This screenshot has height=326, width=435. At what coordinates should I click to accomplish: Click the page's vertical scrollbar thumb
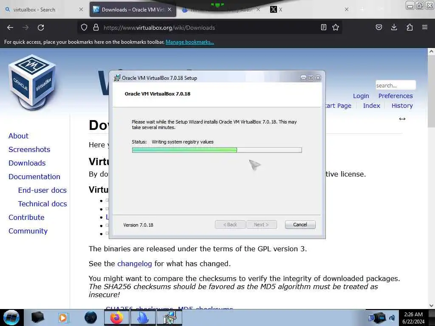coord(431,92)
